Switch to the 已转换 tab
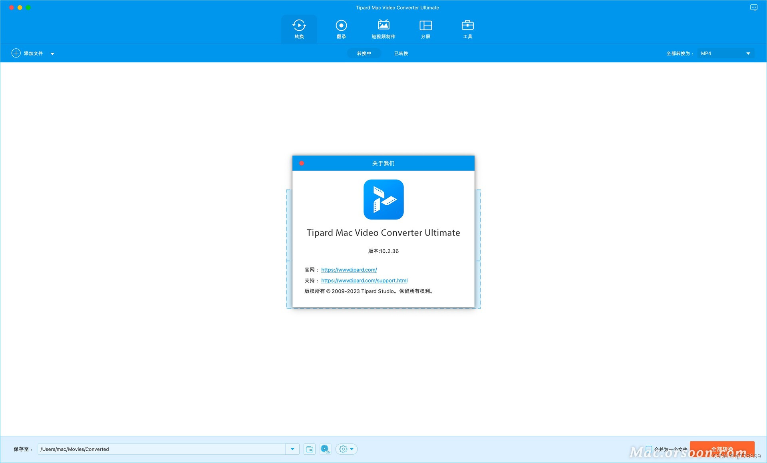The image size is (767, 463). point(401,53)
